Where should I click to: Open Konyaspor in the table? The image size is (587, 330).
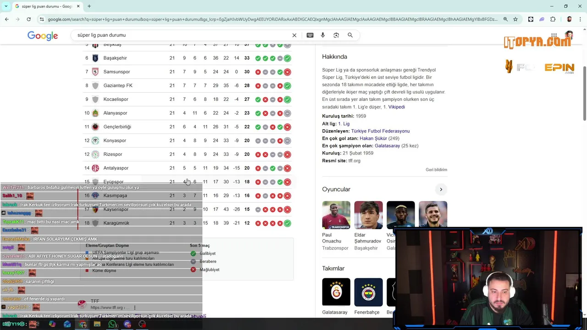tap(187, 141)
